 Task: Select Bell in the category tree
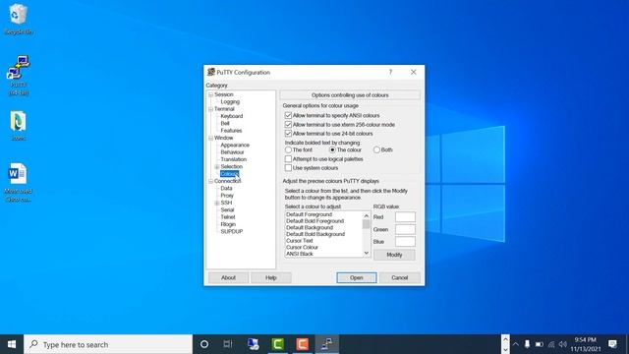pyautogui.click(x=225, y=124)
